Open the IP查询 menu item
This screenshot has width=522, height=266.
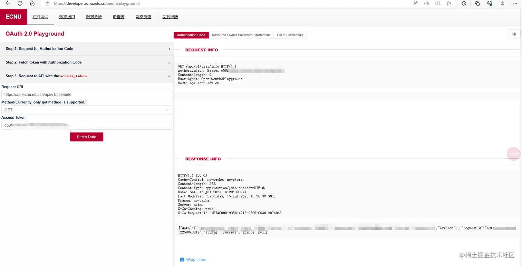[119, 17]
